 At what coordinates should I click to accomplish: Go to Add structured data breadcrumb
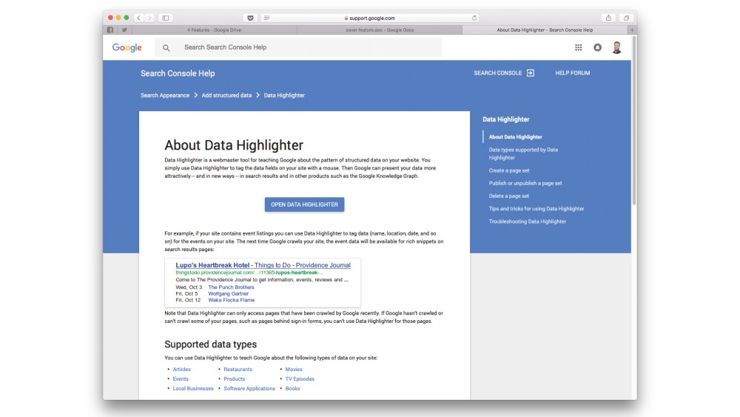coord(226,96)
